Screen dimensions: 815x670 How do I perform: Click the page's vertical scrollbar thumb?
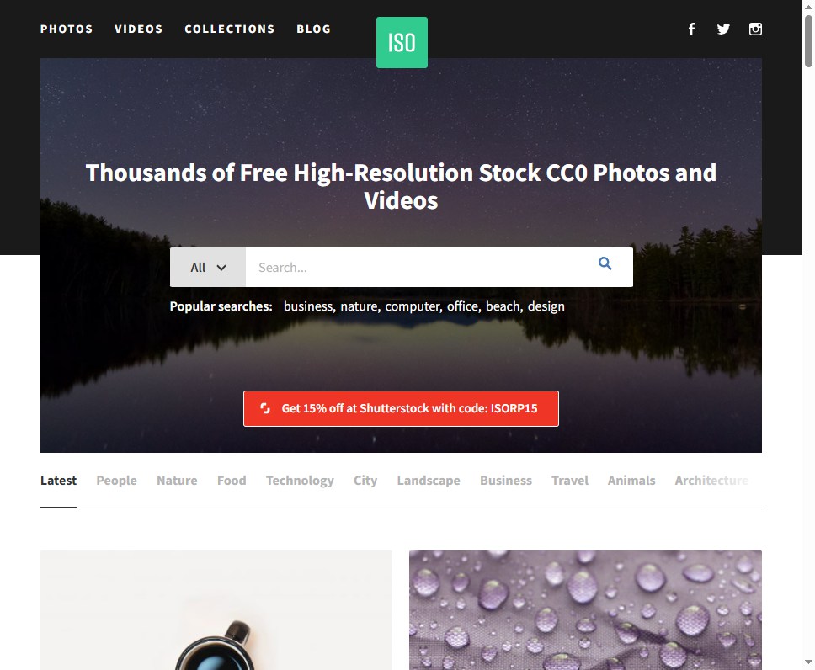click(x=808, y=41)
